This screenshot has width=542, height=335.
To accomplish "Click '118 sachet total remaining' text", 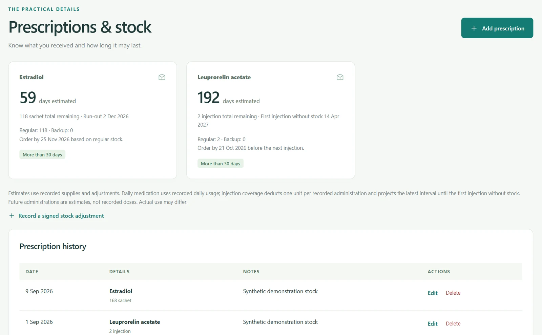I will coord(49,117).
